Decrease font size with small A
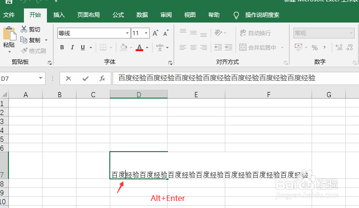 point(166,33)
